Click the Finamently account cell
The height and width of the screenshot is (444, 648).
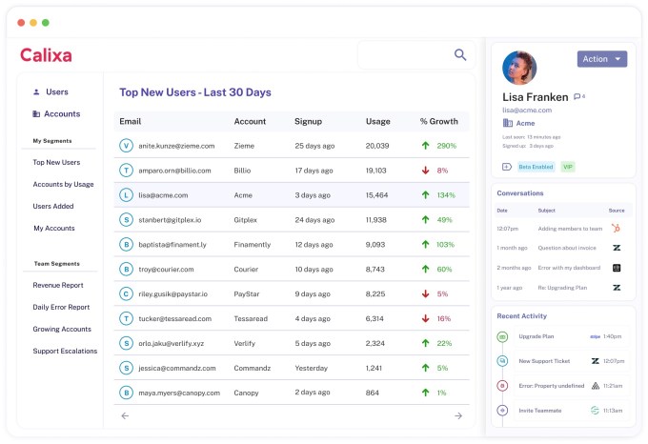click(253, 245)
